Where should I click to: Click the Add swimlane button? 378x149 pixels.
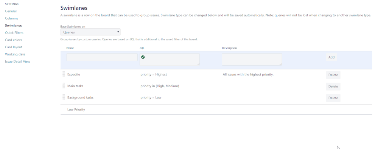point(331,57)
